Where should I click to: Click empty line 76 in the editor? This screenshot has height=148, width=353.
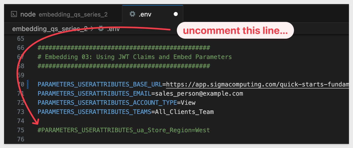coord(127,139)
